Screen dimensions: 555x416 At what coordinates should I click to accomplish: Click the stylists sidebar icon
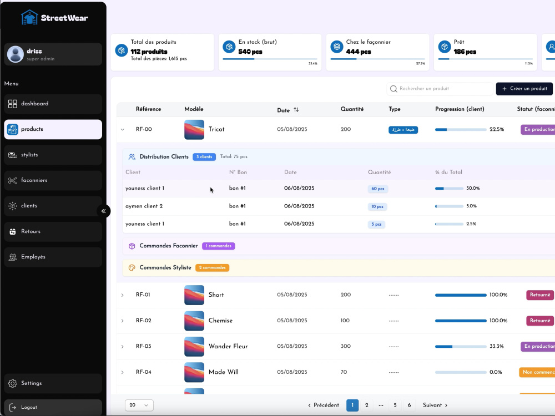tap(13, 155)
